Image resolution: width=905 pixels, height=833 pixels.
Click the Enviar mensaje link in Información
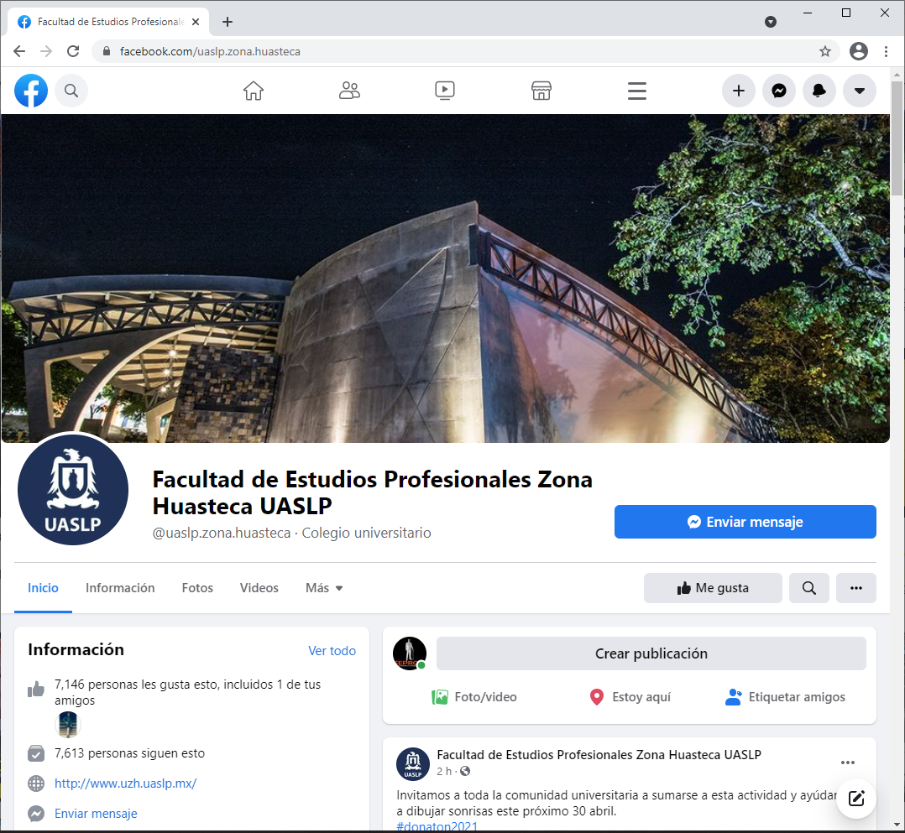coord(96,814)
